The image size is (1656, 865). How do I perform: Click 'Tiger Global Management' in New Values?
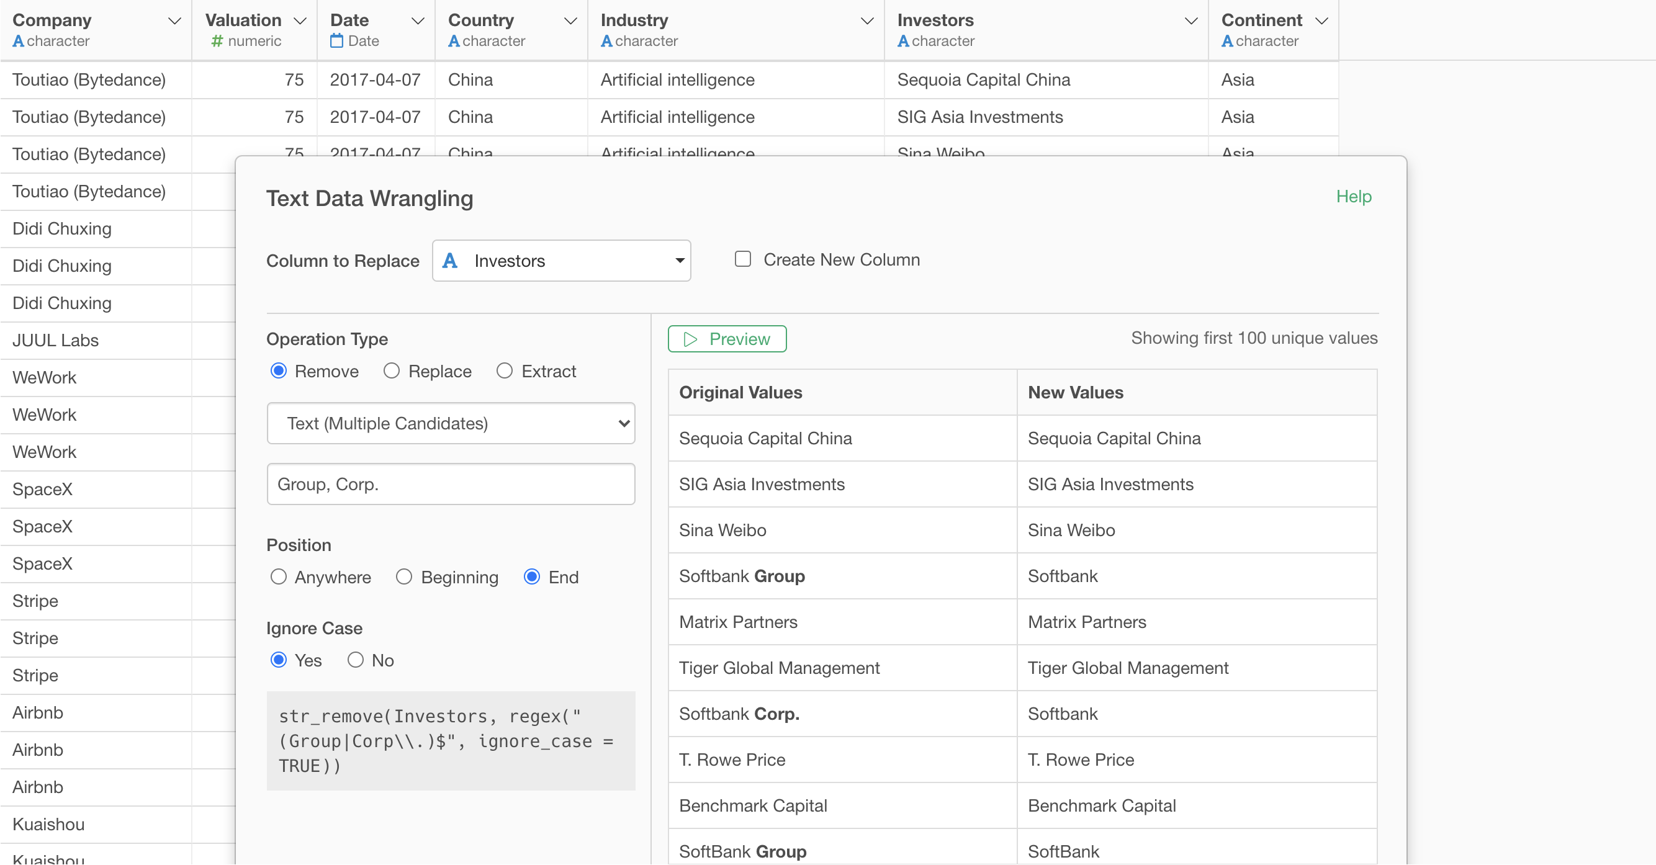click(1128, 668)
